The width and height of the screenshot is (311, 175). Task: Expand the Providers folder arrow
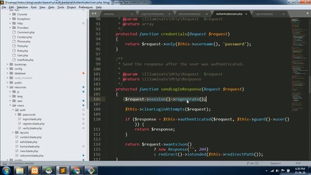point(10,28)
